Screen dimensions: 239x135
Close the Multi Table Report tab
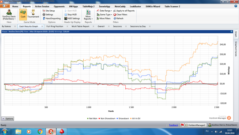pos(94,26)
